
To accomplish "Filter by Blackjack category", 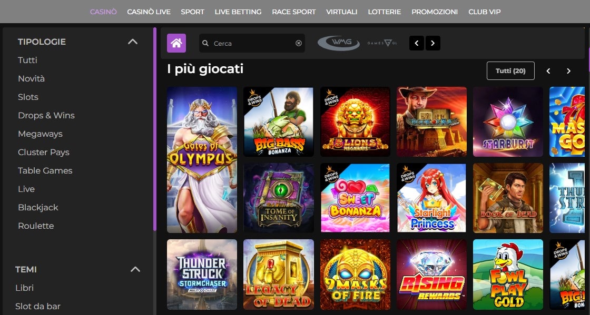I will tap(38, 207).
